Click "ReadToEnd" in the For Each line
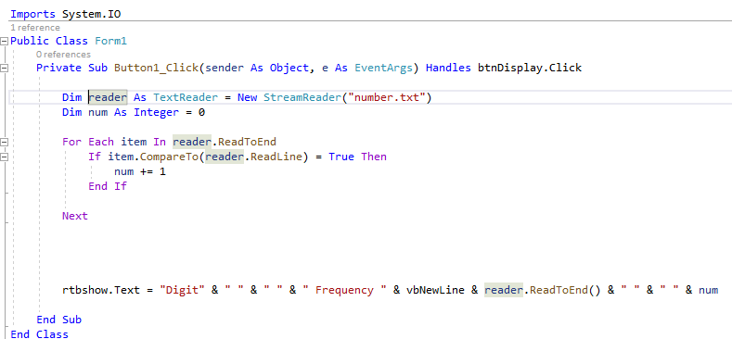 point(248,142)
